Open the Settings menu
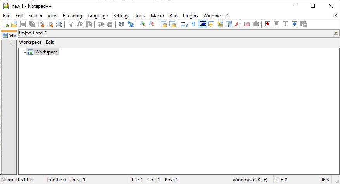 pos(121,16)
